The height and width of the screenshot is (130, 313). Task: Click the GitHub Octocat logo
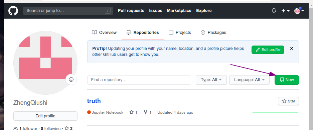pyautogui.click(x=13, y=11)
